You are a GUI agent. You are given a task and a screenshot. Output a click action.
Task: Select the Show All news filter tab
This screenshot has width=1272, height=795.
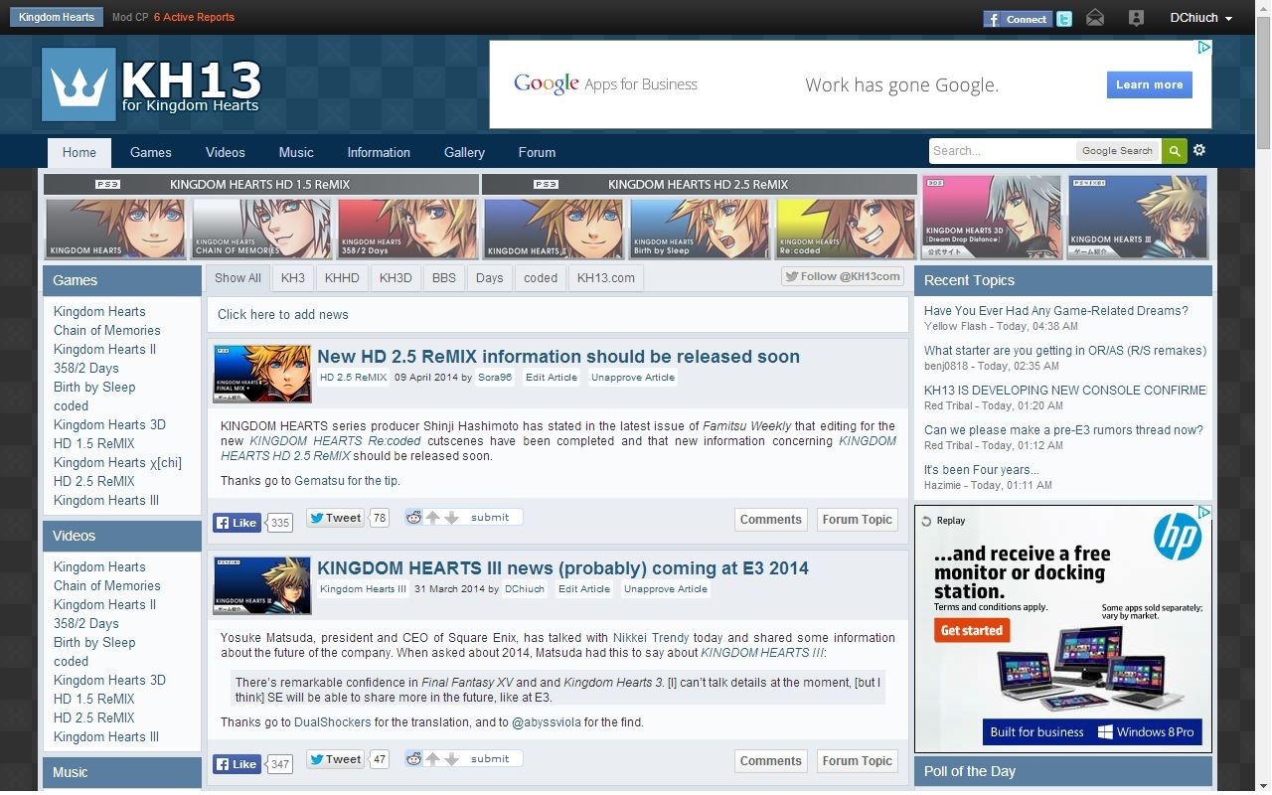tap(238, 278)
